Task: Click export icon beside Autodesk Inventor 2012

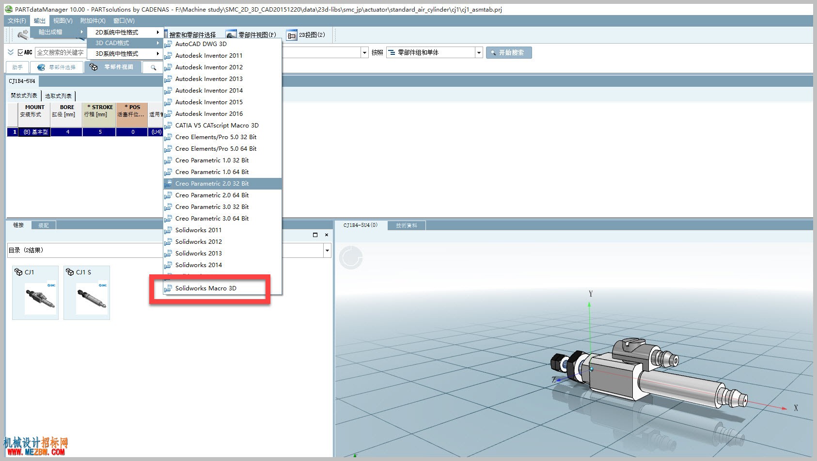Action: click(168, 67)
